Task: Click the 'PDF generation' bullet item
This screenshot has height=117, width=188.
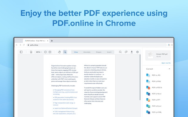Action: [65, 99]
